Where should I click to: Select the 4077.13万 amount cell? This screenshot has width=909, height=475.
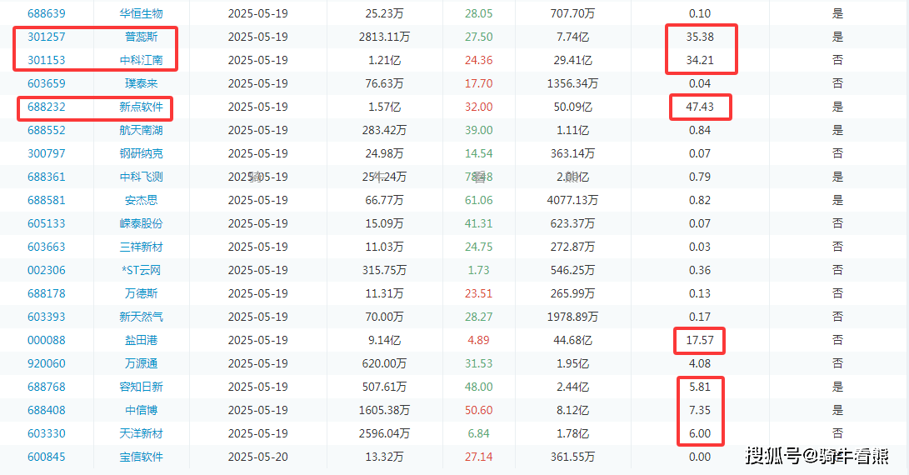[572, 200]
